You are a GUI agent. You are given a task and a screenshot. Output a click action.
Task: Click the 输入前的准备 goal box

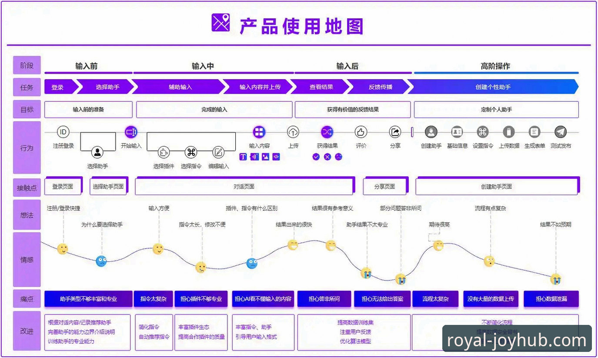(88, 110)
